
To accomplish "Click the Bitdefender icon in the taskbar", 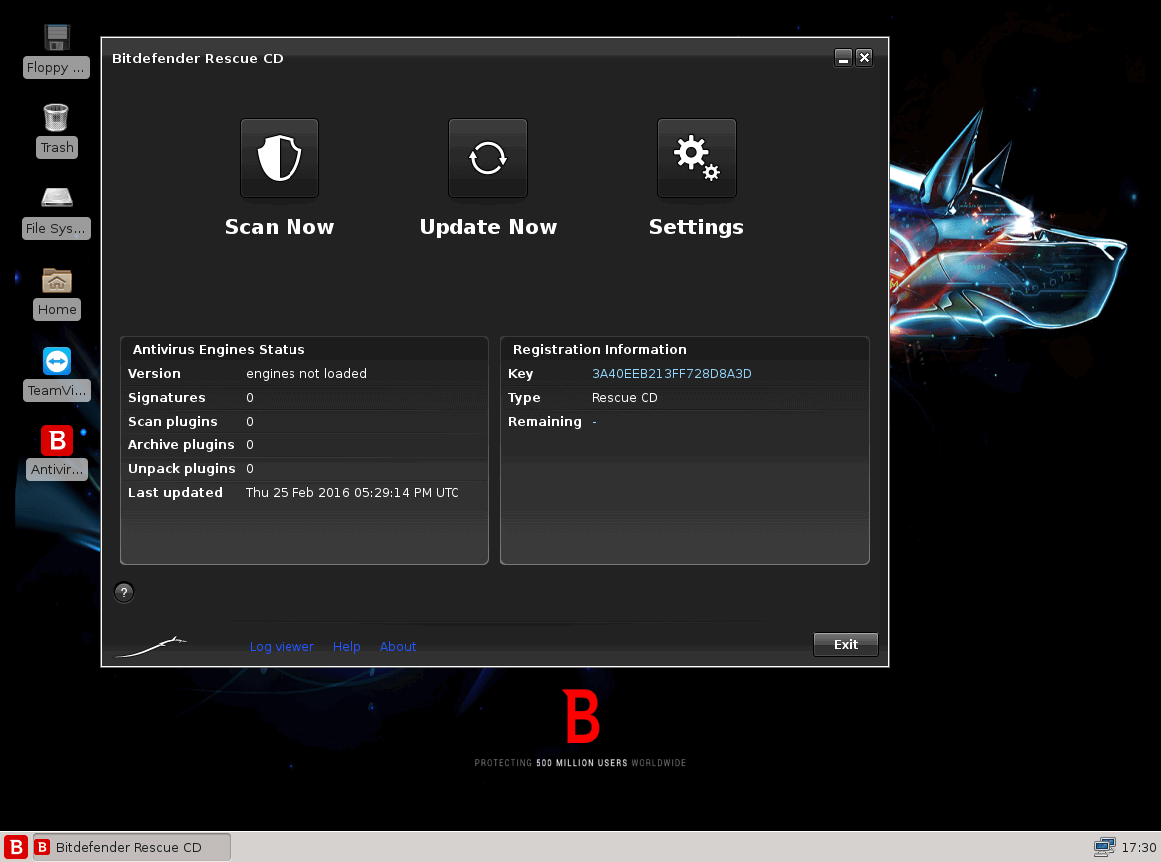I will tap(16, 846).
